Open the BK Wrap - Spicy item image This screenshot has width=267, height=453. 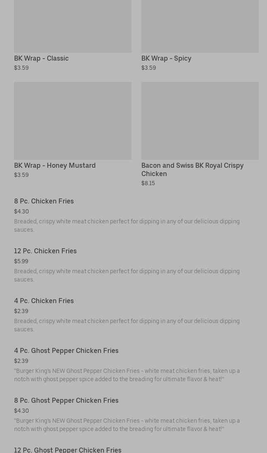click(x=200, y=26)
